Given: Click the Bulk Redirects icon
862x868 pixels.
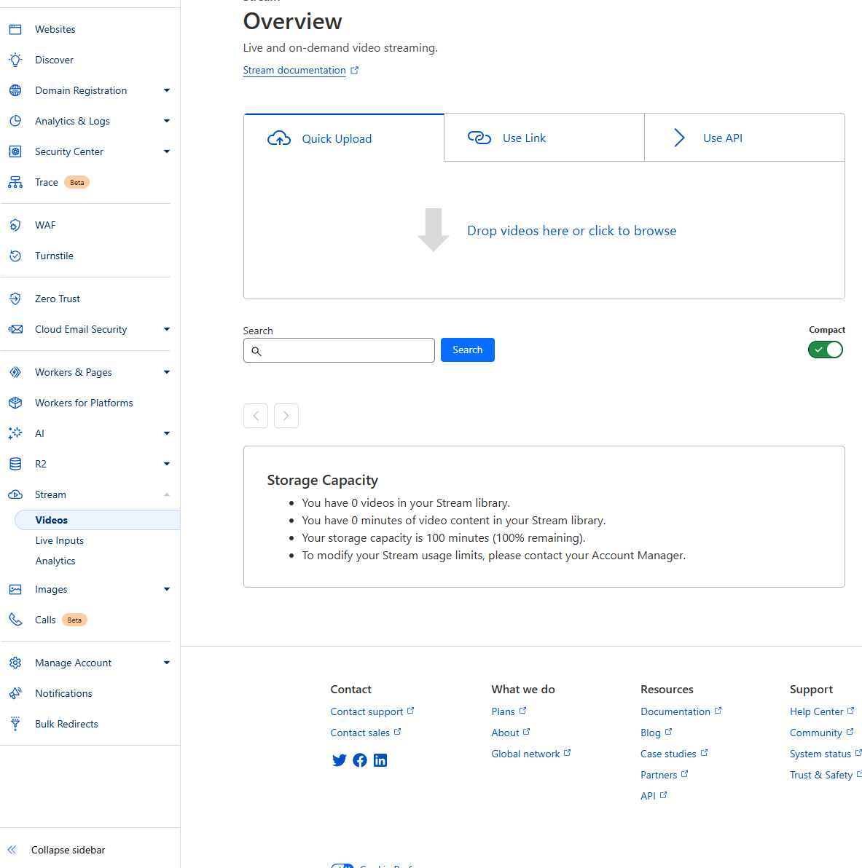Looking at the screenshot, I should (x=15, y=724).
